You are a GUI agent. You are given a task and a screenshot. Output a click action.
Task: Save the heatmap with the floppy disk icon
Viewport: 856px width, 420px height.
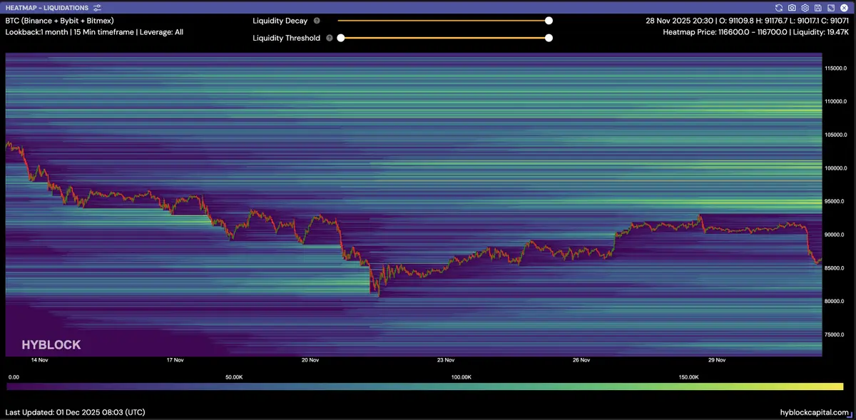tap(817, 8)
